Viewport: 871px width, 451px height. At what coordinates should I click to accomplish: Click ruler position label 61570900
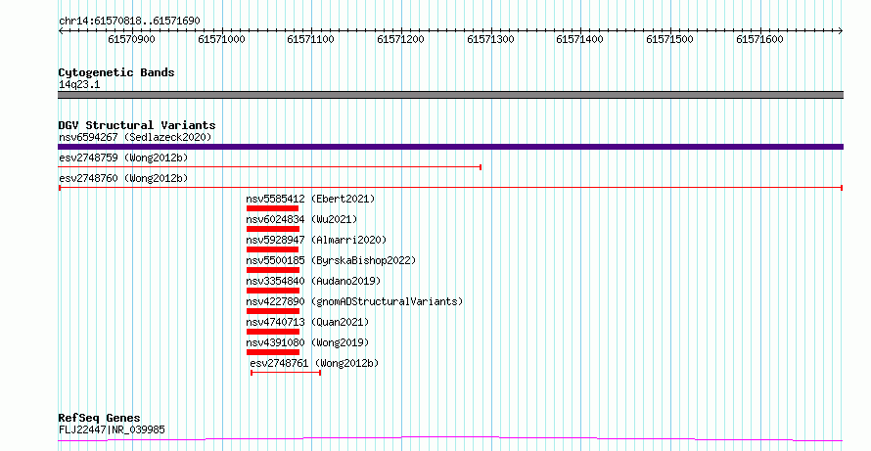click(132, 39)
